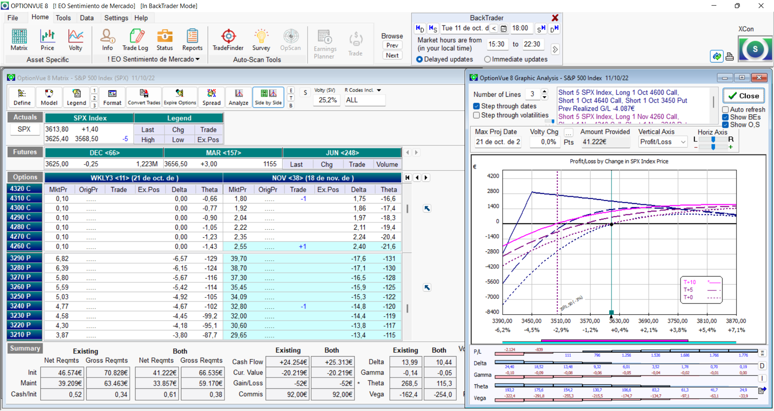The height and width of the screenshot is (411, 774).
Task: Click the Volty (SV) 25,2% field
Action: click(x=327, y=100)
